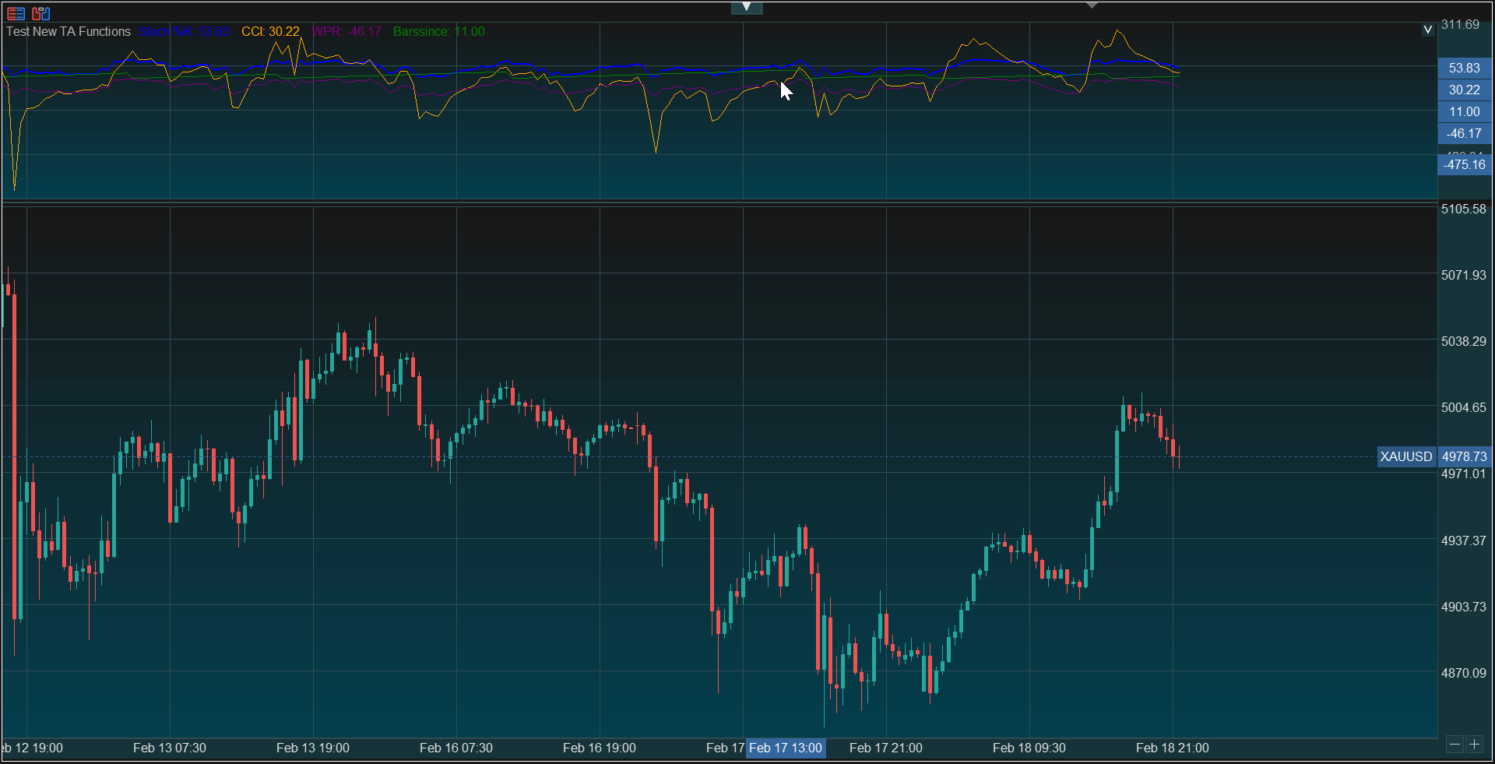
Task: Click the Feb 18 21:00 time axis label
Action: coord(1172,748)
